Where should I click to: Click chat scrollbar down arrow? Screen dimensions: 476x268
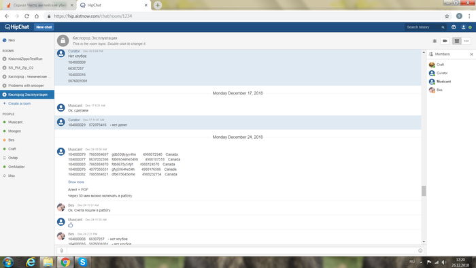click(x=424, y=242)
